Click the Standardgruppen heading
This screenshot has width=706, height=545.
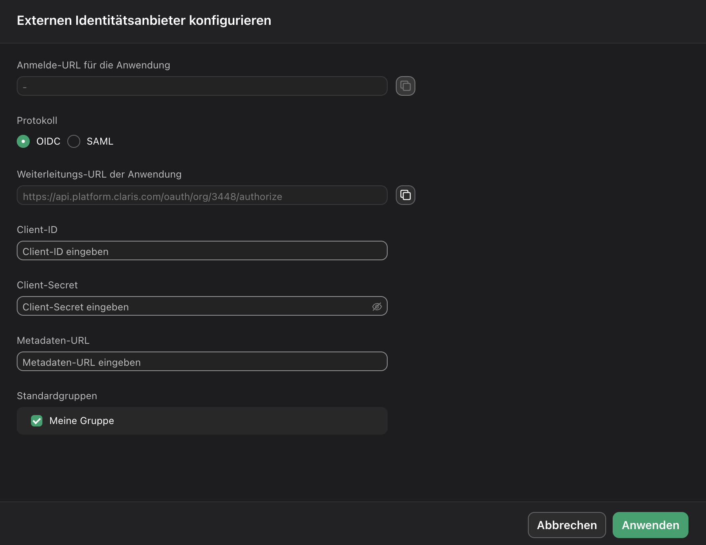click(57, 396)
